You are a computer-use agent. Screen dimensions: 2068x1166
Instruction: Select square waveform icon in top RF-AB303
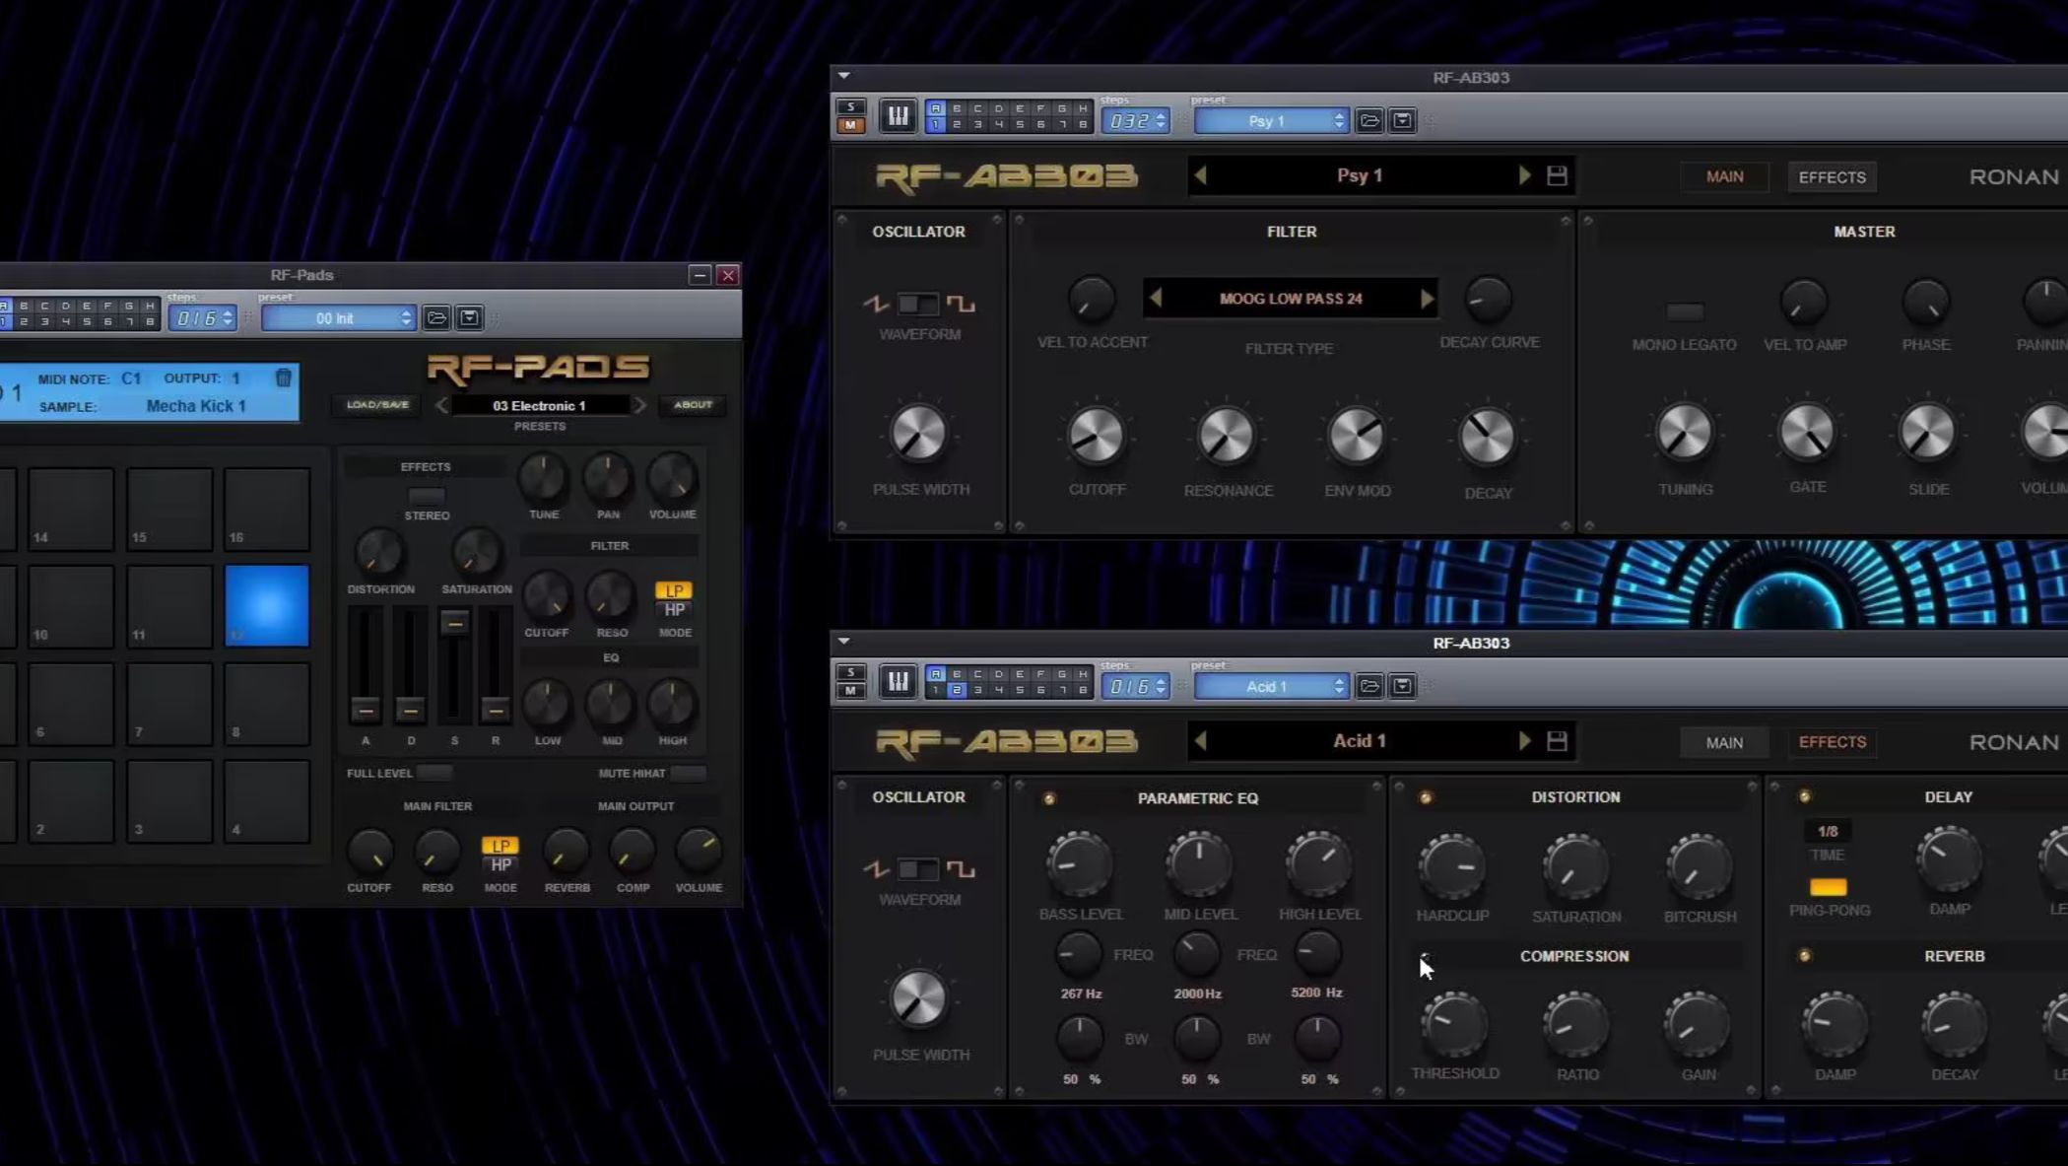click(x=961, y=304)
